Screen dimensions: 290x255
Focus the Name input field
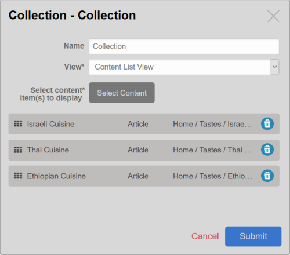184,46
